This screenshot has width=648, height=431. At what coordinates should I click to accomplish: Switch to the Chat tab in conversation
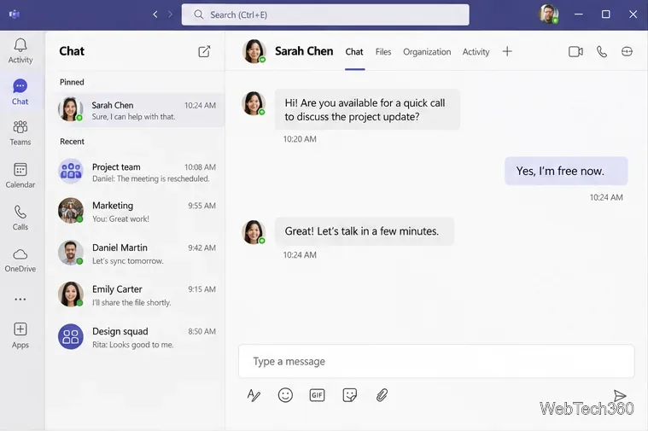[x=354, y=52]
